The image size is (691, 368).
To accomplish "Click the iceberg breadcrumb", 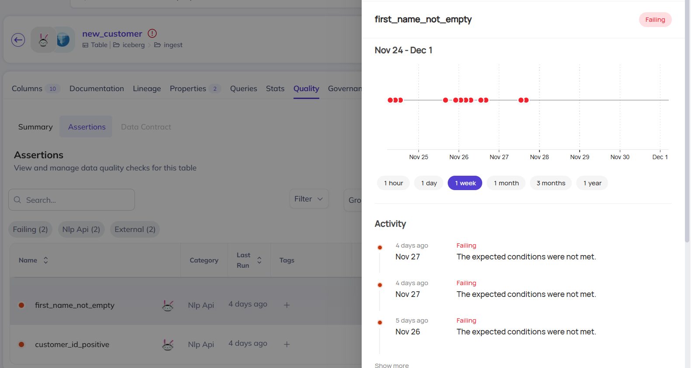I will 134,45.
